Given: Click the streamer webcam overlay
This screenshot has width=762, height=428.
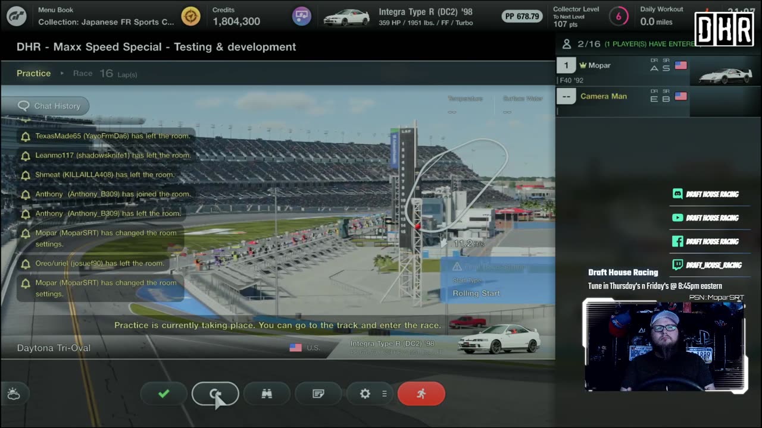Looking at the screenshot, I should pyautogui.click(x=664, y=346).
